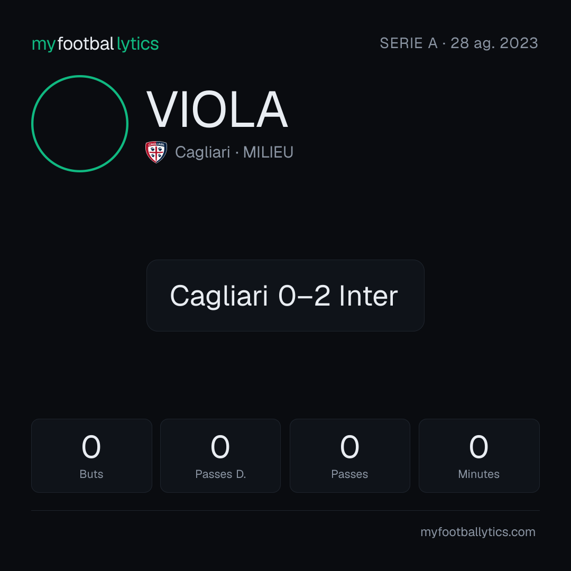
Task: Select the 28 ag. 2023 match date
Action: (494, 44)
